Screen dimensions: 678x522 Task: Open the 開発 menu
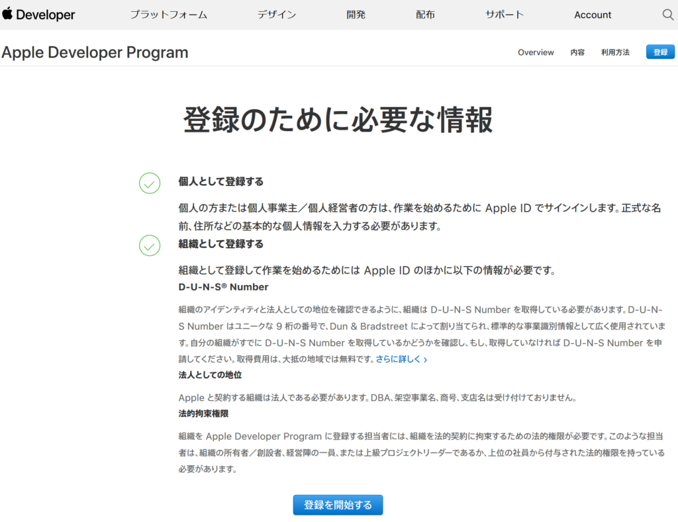pyautogui.click(x=356, y=15)
